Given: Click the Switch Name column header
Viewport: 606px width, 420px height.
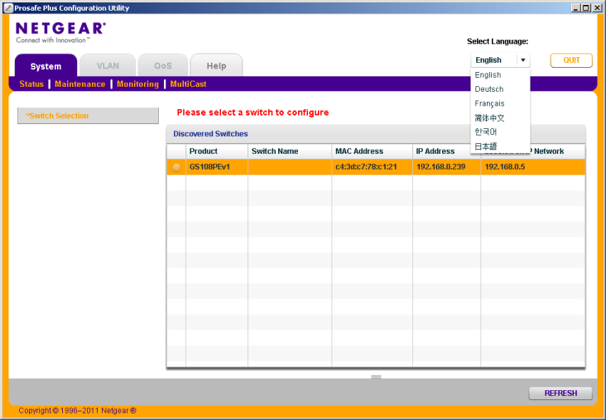Looking at the screenshot, I should click(290, 151).
